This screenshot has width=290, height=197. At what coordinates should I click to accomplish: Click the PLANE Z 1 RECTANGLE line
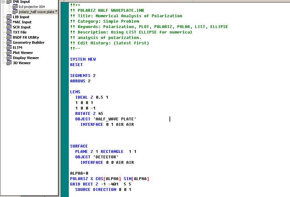pyautogui.click(x=106, y=152)
